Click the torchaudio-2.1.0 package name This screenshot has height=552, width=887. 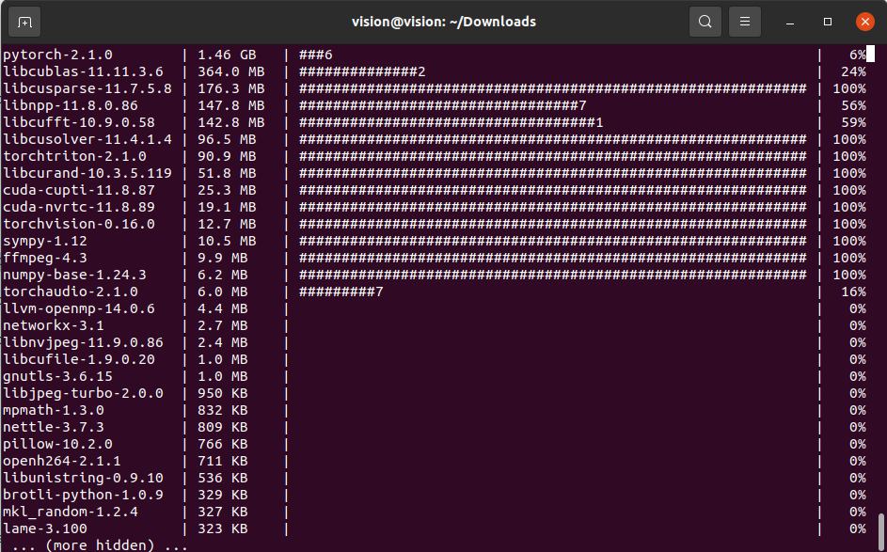[x=71, y=292]
